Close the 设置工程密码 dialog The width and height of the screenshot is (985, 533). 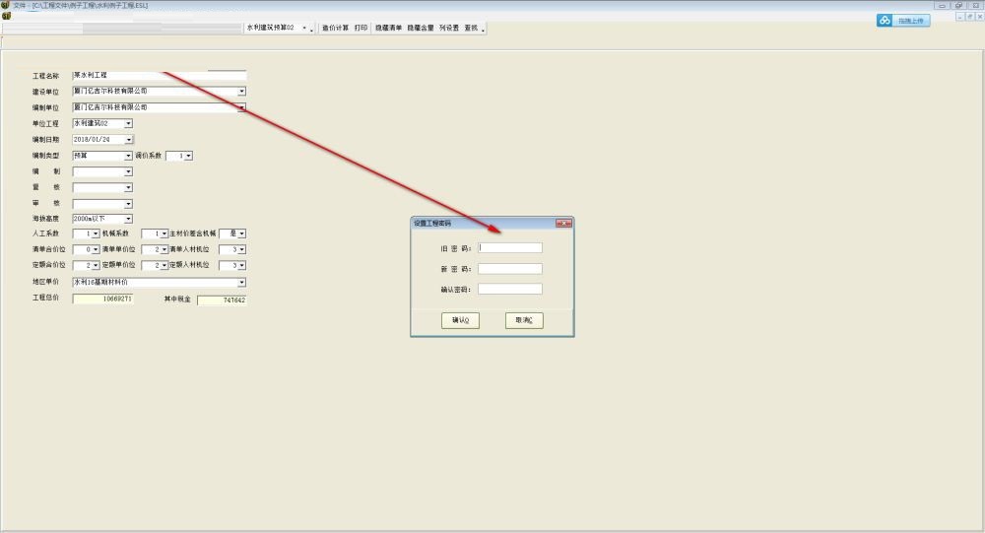(x=563, y=224)
